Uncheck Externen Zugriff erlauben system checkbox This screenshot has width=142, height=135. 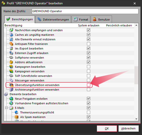point(88,53)
